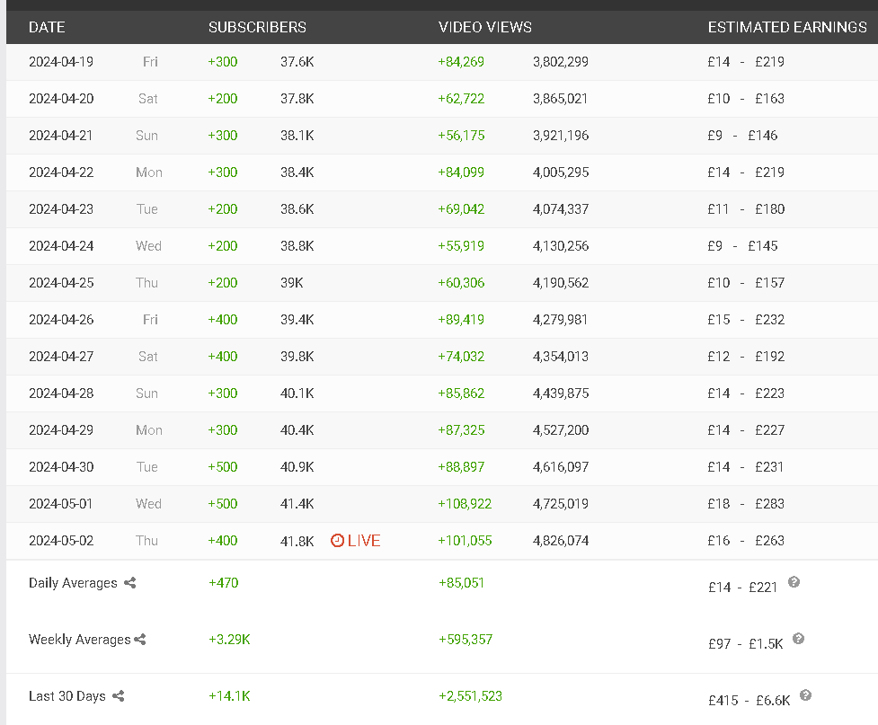
Task: Select the date 2024-04-19
Action: 61,62
